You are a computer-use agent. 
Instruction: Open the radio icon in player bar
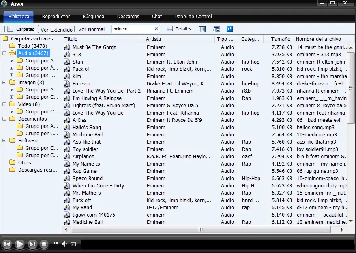[73, 244]
